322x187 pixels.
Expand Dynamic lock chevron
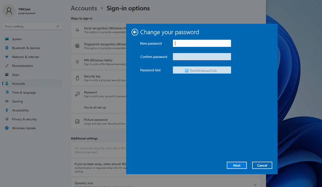coord(255,185)
